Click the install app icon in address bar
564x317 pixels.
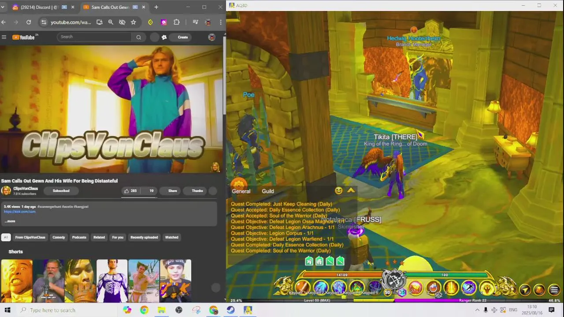click(x=100, y=22)
